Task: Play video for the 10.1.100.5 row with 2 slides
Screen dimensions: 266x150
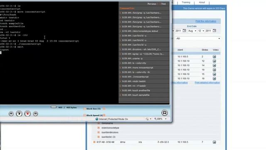Action: click(x=214, y=57)
